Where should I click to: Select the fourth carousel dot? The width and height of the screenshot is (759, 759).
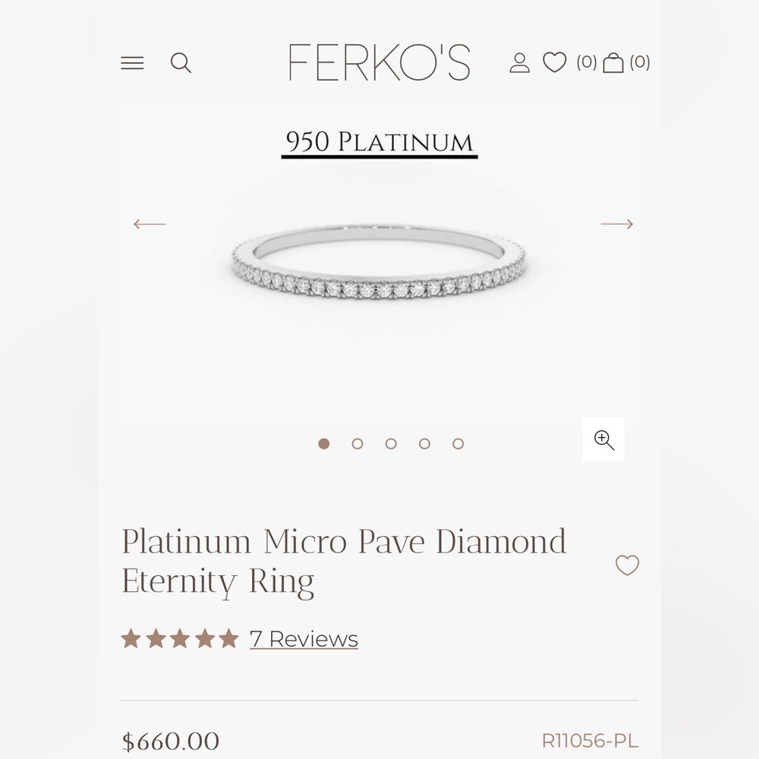pos(424,443)
